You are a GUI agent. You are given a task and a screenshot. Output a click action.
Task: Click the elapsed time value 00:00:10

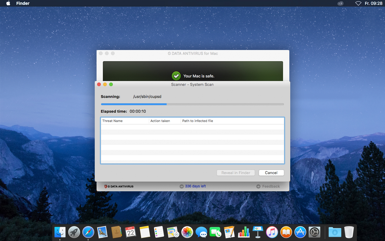click(x=138, y=111)
